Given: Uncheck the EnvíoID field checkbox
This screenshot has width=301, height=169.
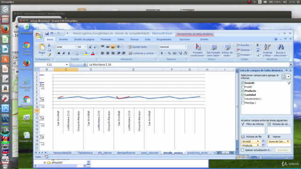Looking at the screenshot, I should point(243,83).
